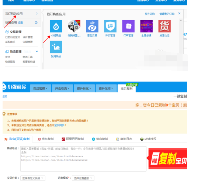
Task: Open the 选择运费模板 dropdown
Action: [83, 178]
